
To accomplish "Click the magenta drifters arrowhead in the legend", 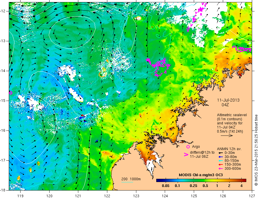I will 186,155.
